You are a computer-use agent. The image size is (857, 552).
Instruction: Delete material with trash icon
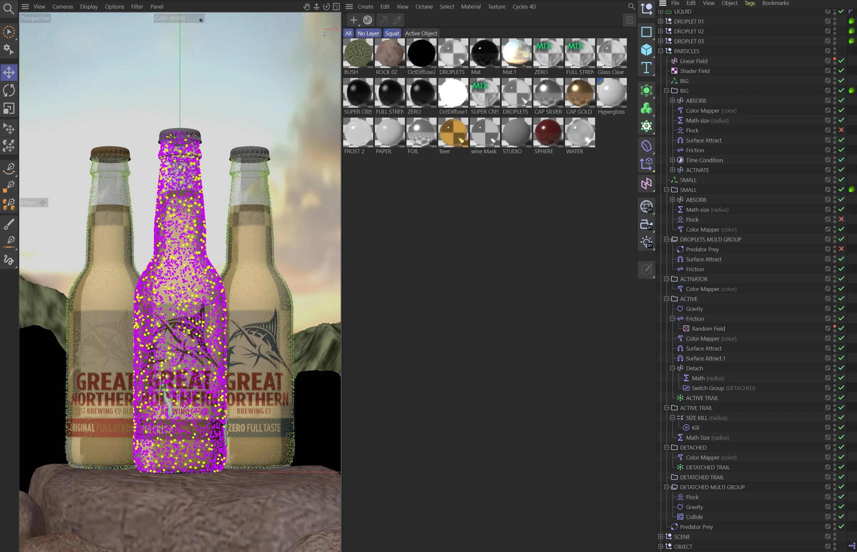629,20
